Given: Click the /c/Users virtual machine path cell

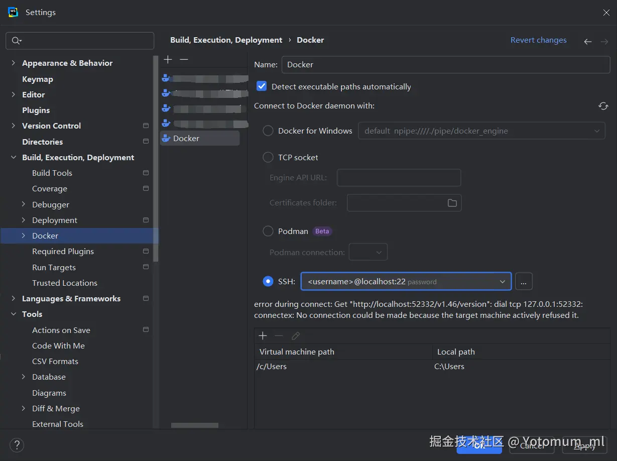Looking at the screenshot, I should click(343, 367).
